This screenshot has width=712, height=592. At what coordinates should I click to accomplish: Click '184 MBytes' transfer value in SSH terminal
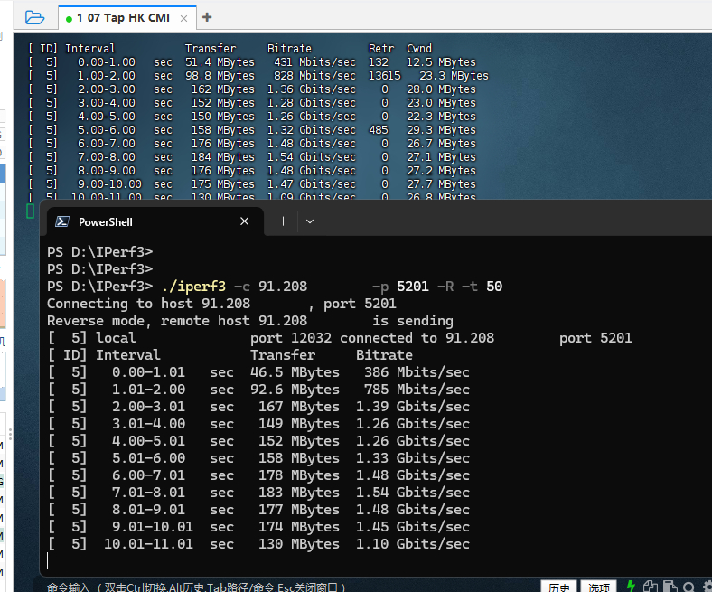tap(223, 157)
